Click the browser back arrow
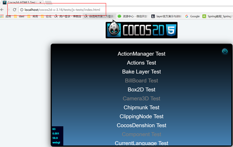Screen dimensions: 233x147 (x=2, y=10)
